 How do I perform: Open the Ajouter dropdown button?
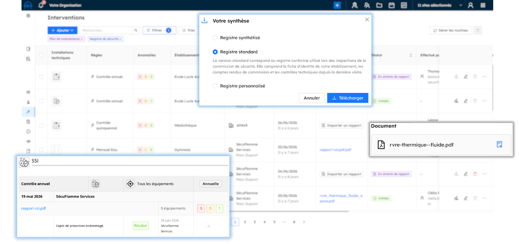coord(62,30)
